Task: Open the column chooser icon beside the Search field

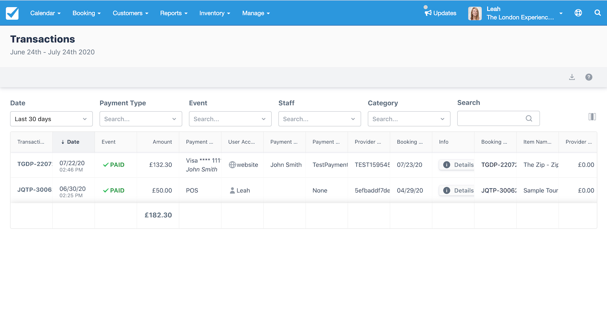Action: click(x=592, y=117)
